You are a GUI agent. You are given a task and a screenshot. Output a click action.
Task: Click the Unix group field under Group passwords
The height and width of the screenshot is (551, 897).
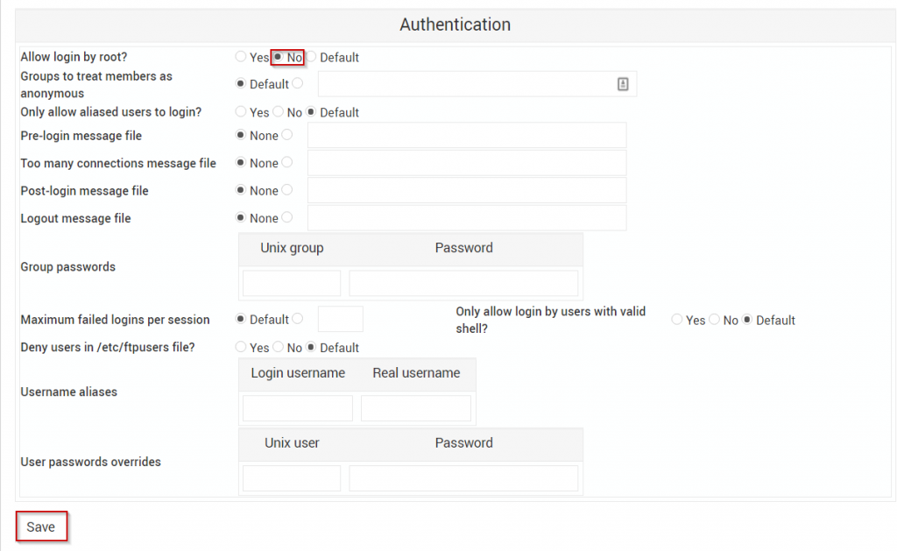point(291,282)
